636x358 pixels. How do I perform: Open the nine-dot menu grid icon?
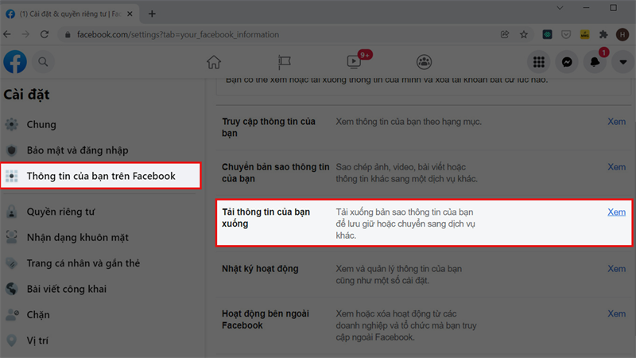pyautogui.click(x=539, y=62)
